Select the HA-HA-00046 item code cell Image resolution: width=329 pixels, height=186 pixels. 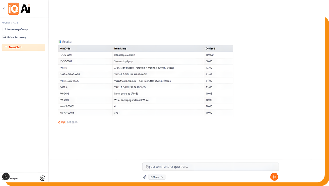pos(85,113)
